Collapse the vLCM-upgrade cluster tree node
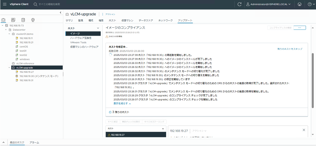This screenshot has width=316, height=146. pyautogui.click(x=9, y=68)
